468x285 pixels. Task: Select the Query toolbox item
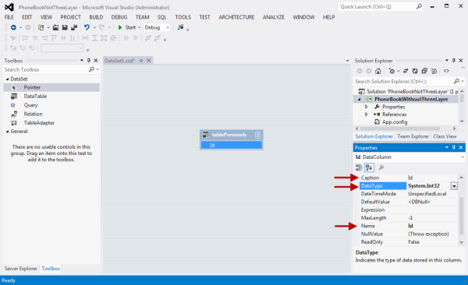point(51,105)
